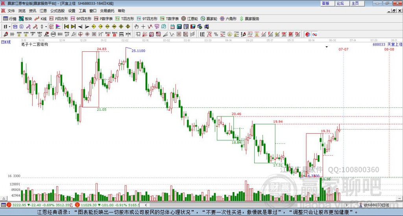
Task: Click the 客服 button
Action: [x=327, y=3]
